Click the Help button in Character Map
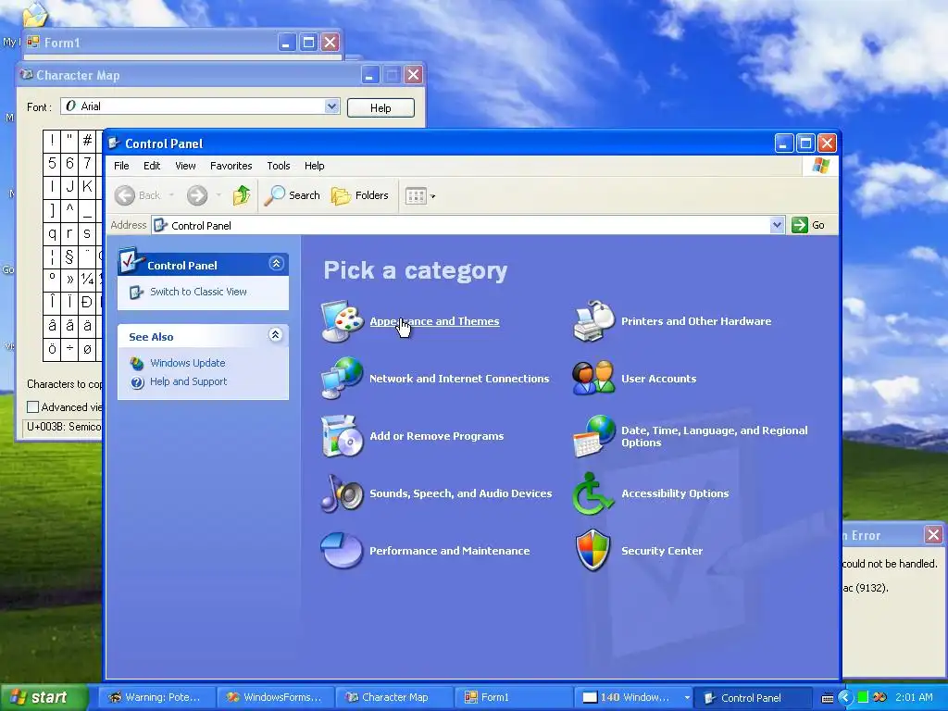This screenshot has height=711, width=948. tap(380, 107)
